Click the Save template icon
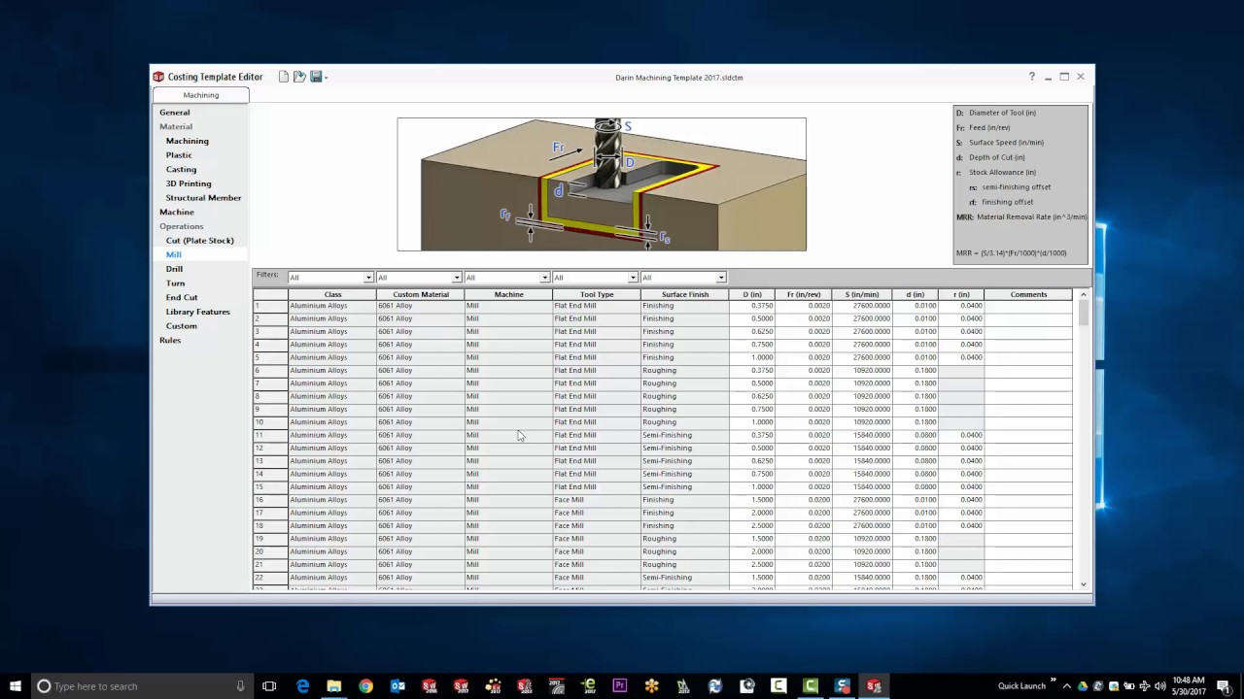The width and height of the screenshot is (1244, 699). [315, 77]
